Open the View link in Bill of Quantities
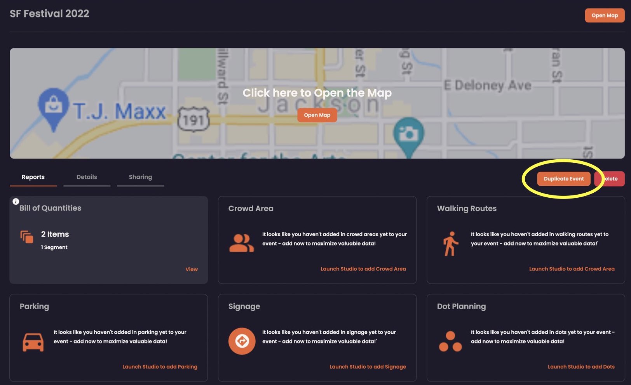631x385 pixels. [192, 269]
